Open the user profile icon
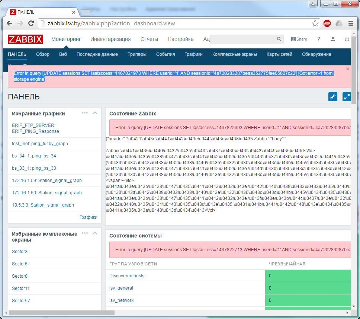This screenshot has width=360, height=319. click(333, 39)
